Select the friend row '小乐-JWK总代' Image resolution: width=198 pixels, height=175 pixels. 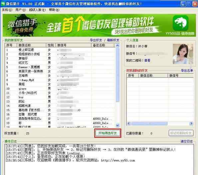pos(60,93)
